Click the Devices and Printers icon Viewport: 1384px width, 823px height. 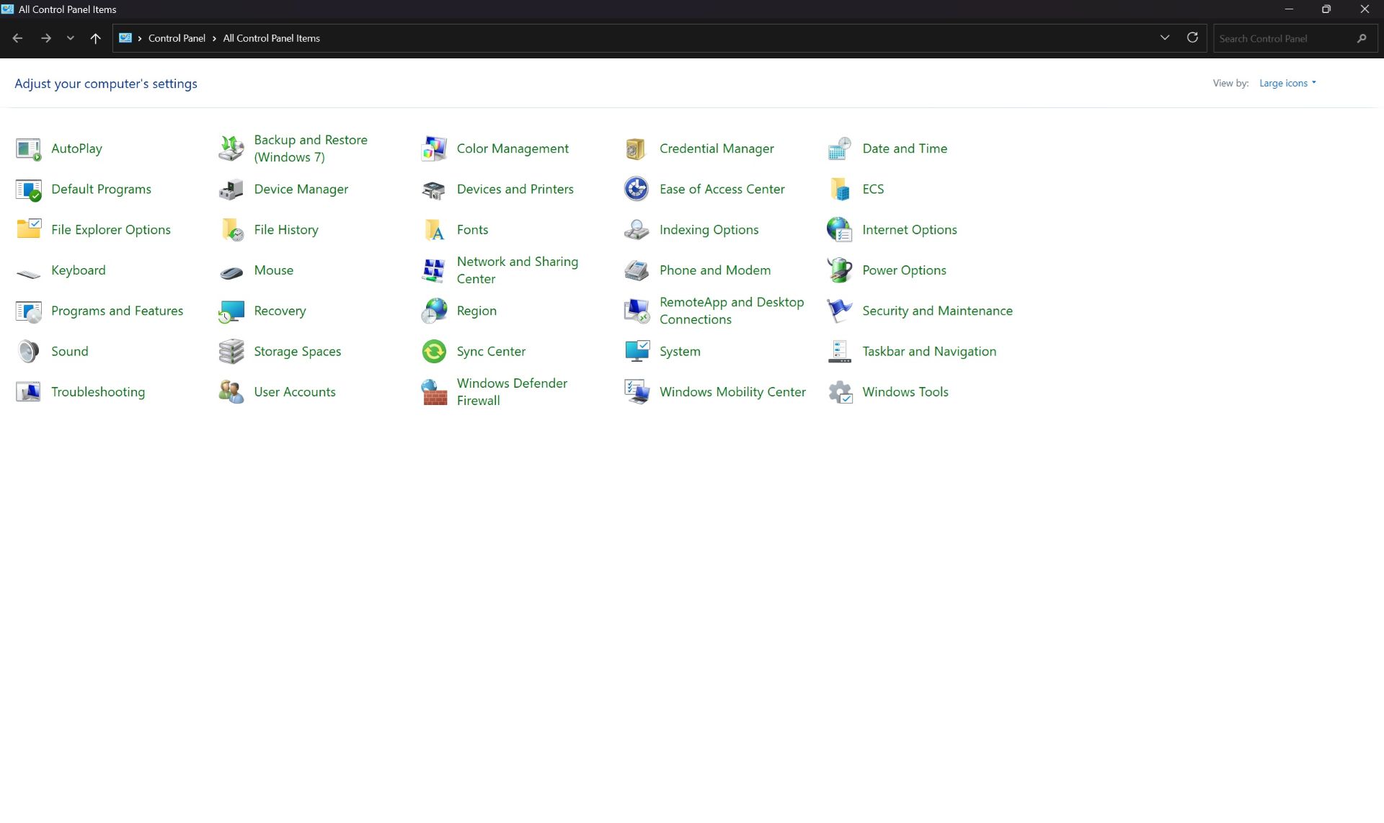434,190
